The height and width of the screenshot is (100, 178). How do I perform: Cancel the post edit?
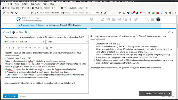23,96
